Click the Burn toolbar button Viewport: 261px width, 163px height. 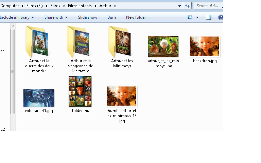111,17
